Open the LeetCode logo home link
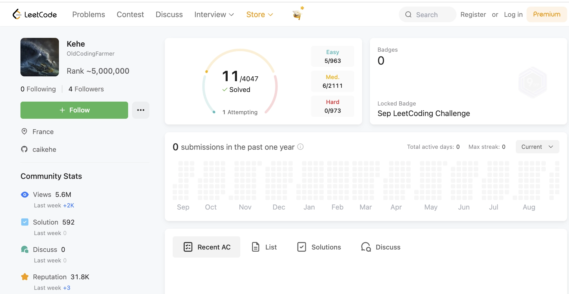 [x=35, y=14]
